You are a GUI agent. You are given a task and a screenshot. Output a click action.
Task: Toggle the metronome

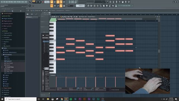(52, 2)
